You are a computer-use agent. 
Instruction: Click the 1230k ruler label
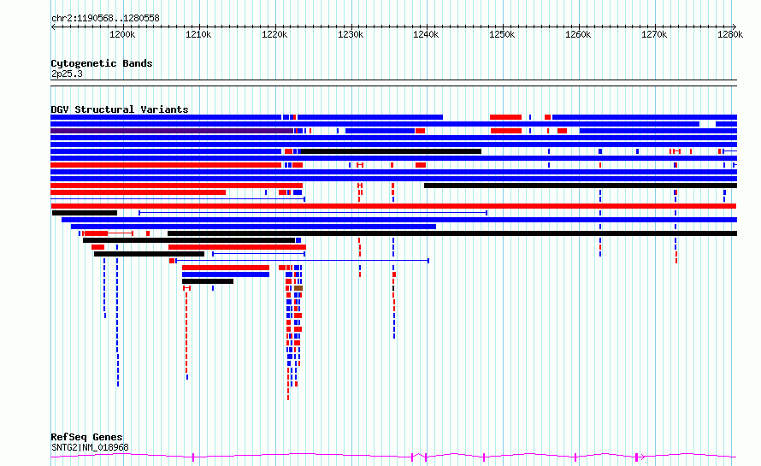(x=351, y=34)
